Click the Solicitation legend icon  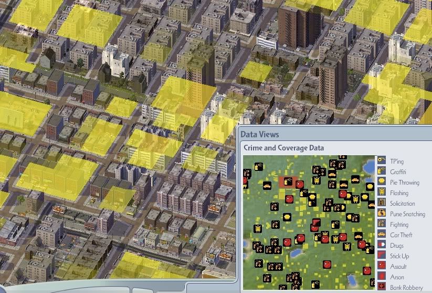(x=382, y=203)
